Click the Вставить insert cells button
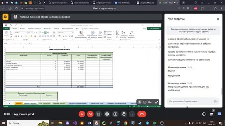Screen dimensions: 225x126 pos(109,32)
